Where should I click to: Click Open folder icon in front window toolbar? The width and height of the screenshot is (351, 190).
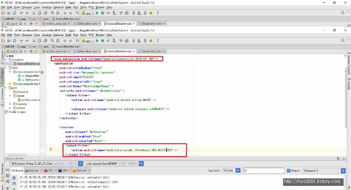click(3, 41)
